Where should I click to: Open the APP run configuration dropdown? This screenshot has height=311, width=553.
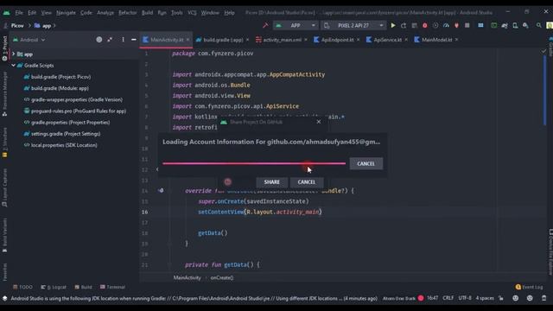(296, 25)
